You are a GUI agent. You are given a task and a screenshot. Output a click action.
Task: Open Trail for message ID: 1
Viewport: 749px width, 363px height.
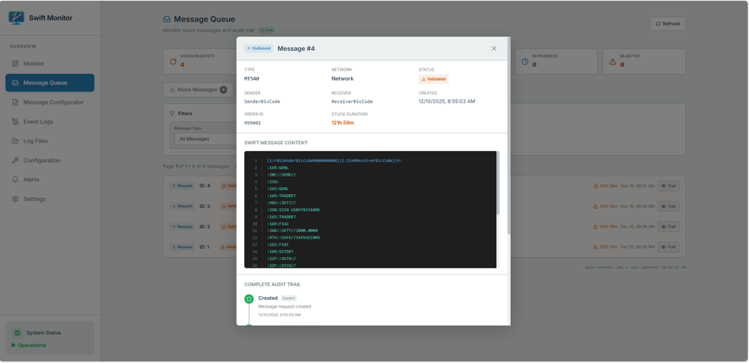(668, 247)
